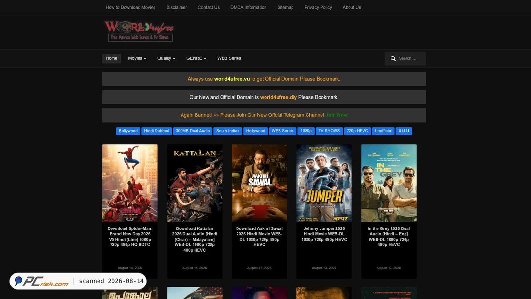
Task: Click the Download Aakhri Sawal 2026 title
Action: (259, 237)
